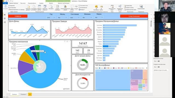This screenshot has width=175, height=98.
Task: Select the View ribbon tab
Action: (23, 3)
